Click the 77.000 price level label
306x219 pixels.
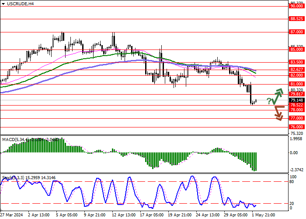tap(297, 118)
